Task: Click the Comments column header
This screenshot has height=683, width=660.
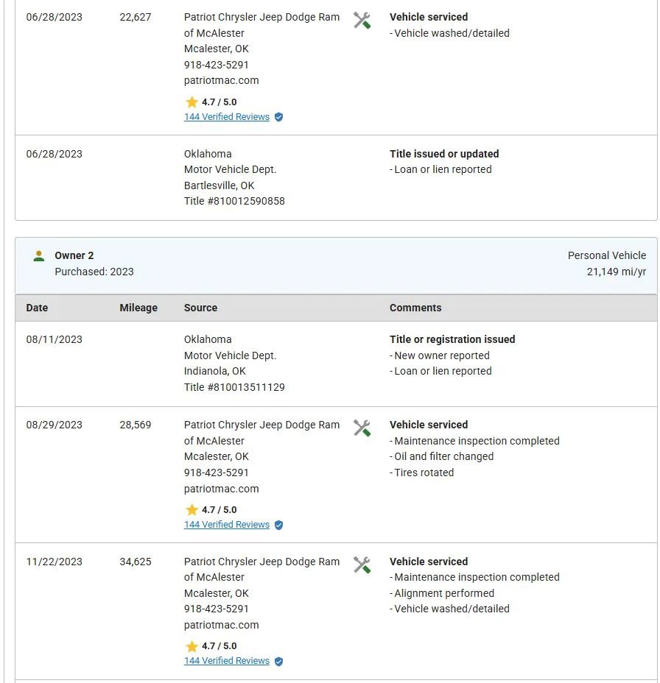Action: coord(415,308)
